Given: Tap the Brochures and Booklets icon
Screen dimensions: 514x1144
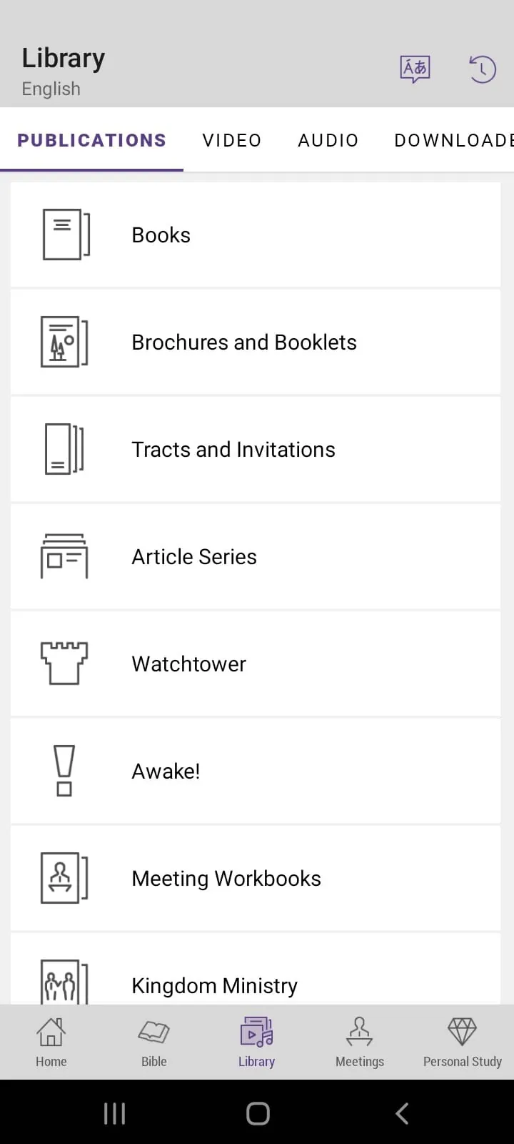Looking at the screenshot, I should (64, 342).
